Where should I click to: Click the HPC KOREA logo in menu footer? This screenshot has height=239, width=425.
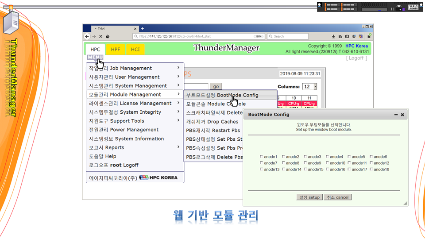158,178
